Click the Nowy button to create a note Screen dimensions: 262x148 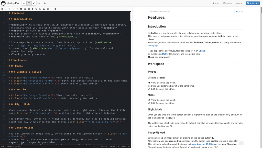tap(216, 3)
